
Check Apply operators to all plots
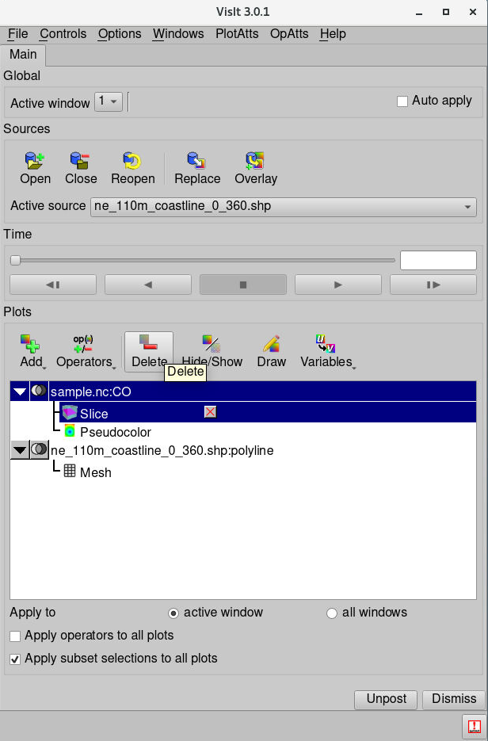coord(15,636)
